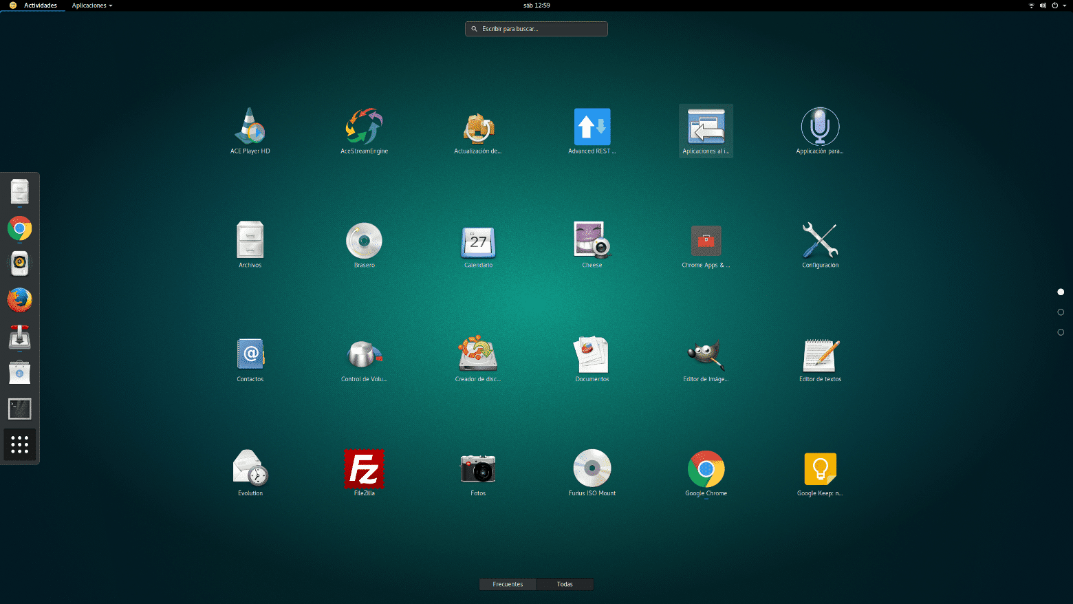Open the Terminal from the dock
The width and height of the screenshot is (1073, 604).
point(19,409)
